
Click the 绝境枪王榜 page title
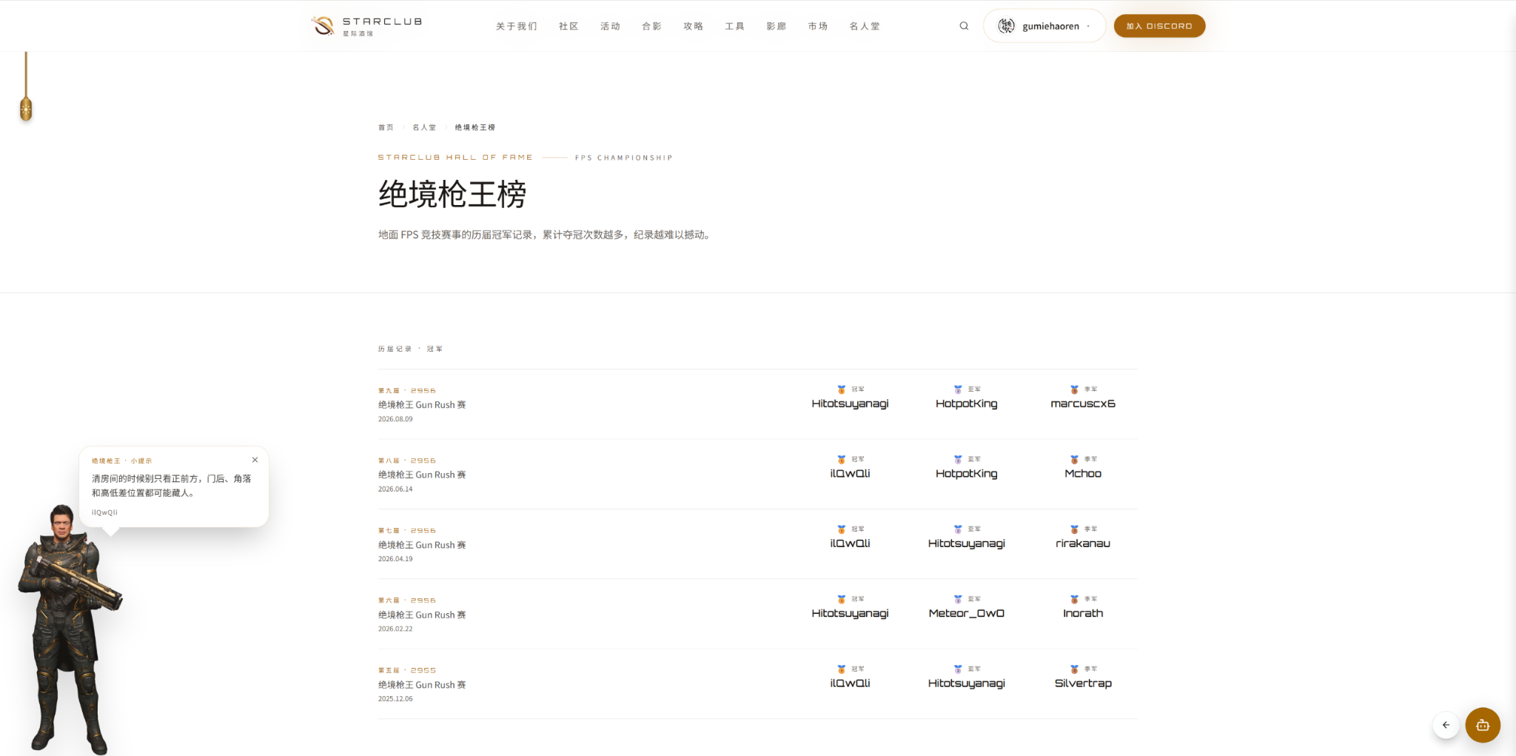(x=452, y=195)
